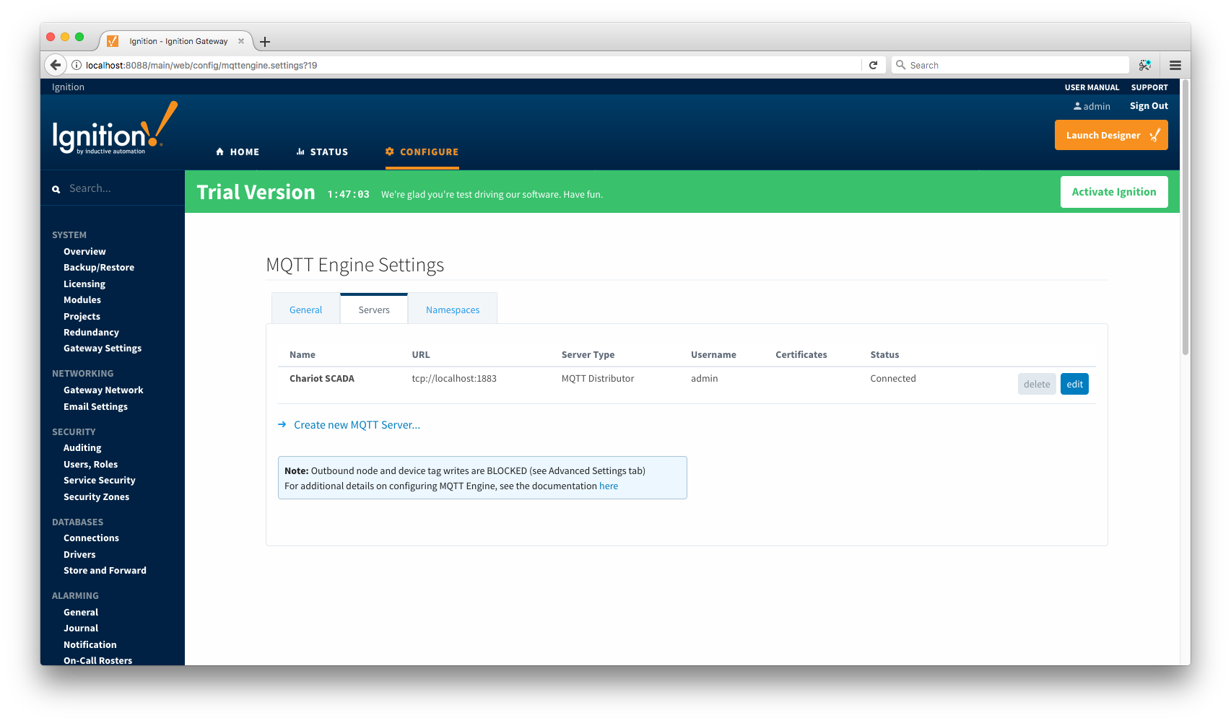Click the Ignition logo
This screenshot has width=1231, height=723.
pyautogui.click(x=115, y=128)
